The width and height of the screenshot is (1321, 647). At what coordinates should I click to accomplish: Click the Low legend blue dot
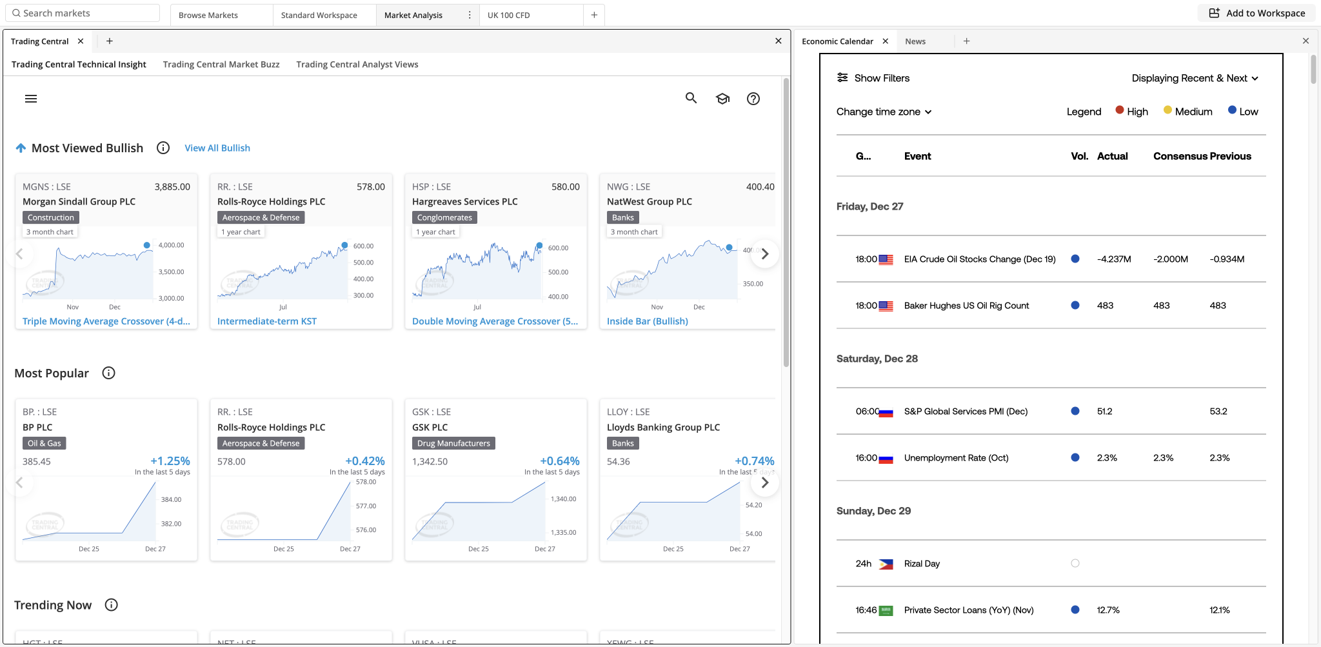(1232, 110)
